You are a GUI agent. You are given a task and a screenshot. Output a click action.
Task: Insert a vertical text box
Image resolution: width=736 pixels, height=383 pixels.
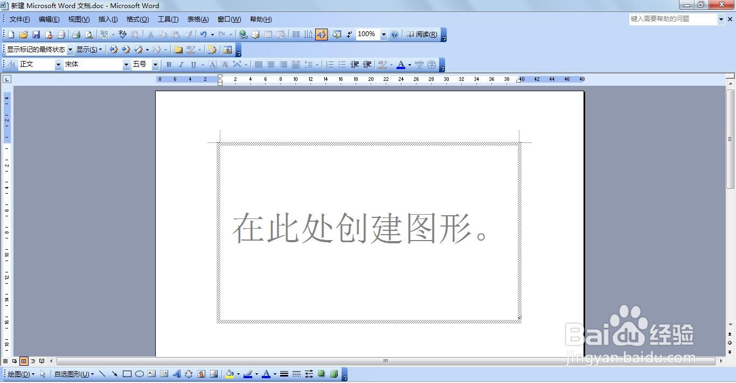[x=164, y=374]
